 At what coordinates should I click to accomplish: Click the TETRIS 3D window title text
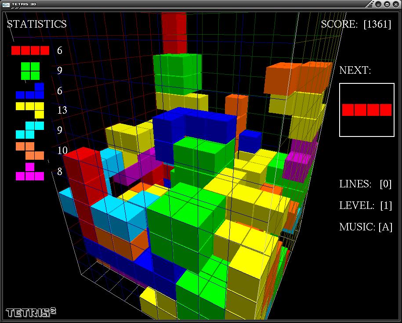point(24,4)
